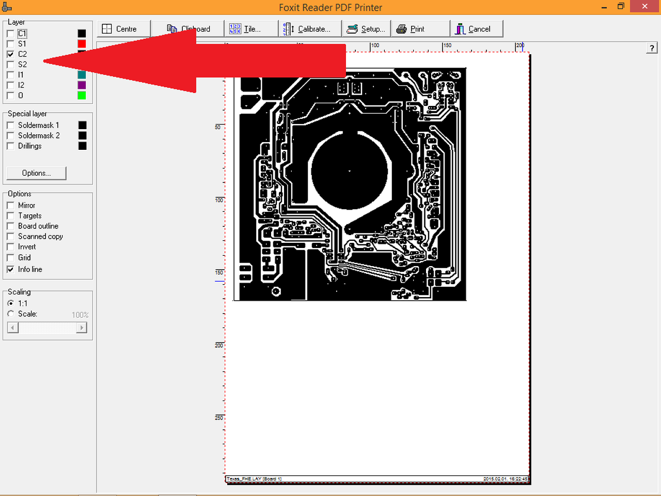Tick the Soldermask 1 checkbox
The height and width of the screenshot is (496, 661).
pos(10,126)
